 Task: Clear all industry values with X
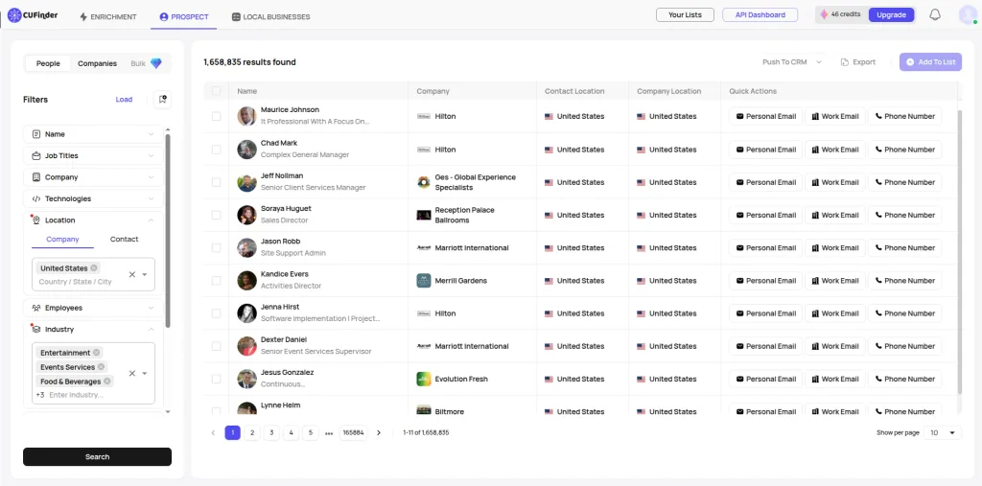click(132, 373)
